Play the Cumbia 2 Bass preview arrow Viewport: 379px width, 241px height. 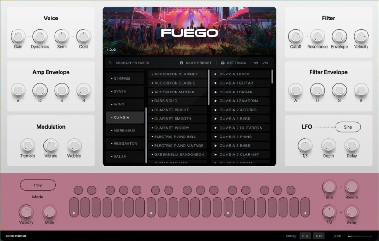[x=215, y=119]
